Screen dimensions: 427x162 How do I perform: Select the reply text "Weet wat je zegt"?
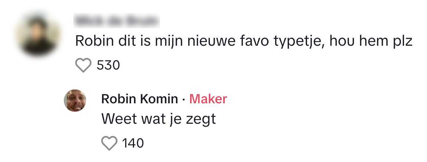click(x=159, y=119)
